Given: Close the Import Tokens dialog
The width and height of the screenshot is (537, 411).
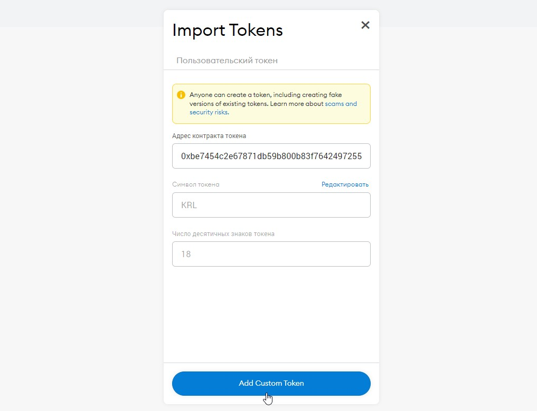Looking at the screenshot, I should tap(365, 25).
